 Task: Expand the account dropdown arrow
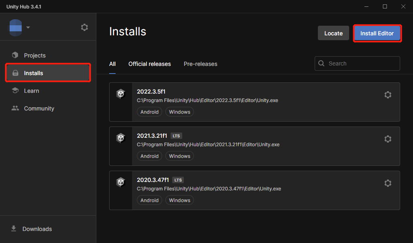[x=28, y=27]
